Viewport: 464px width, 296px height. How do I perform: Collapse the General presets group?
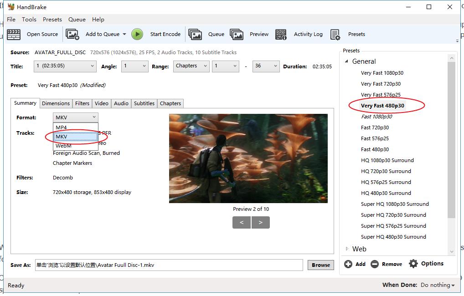[346, 61]
